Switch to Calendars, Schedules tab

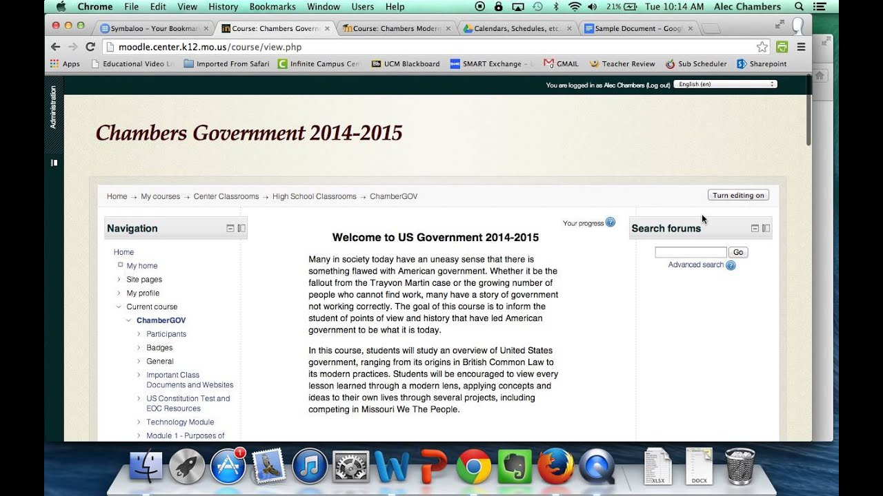tap(517, 28)
